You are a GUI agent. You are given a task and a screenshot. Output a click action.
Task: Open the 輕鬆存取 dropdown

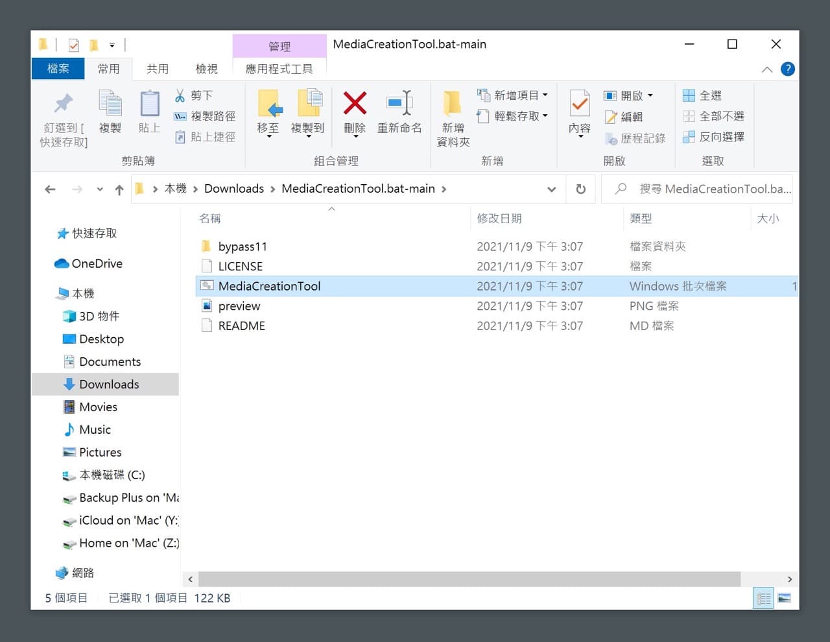coord(512,116)
